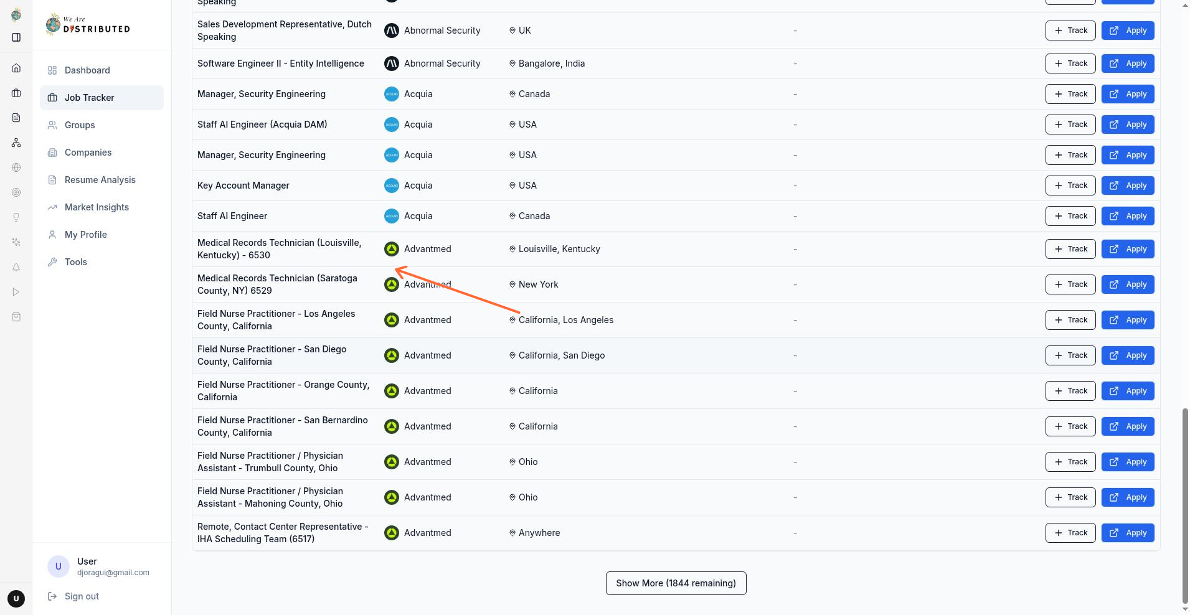Click the email djoragui@gmail.com
This screenshot has width=1190, height=615.
click(x=113, y=573)
